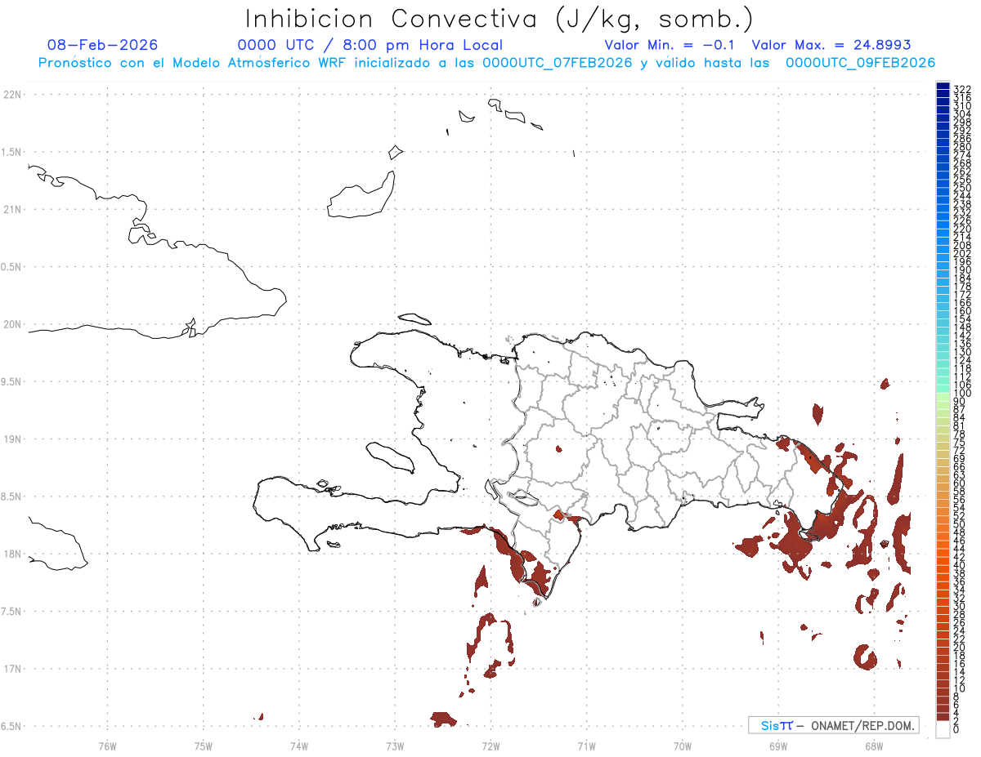Click the '74W' longitude label
Image resolution: width=981 pixels, height=757 pixels.
coord(299,746)
